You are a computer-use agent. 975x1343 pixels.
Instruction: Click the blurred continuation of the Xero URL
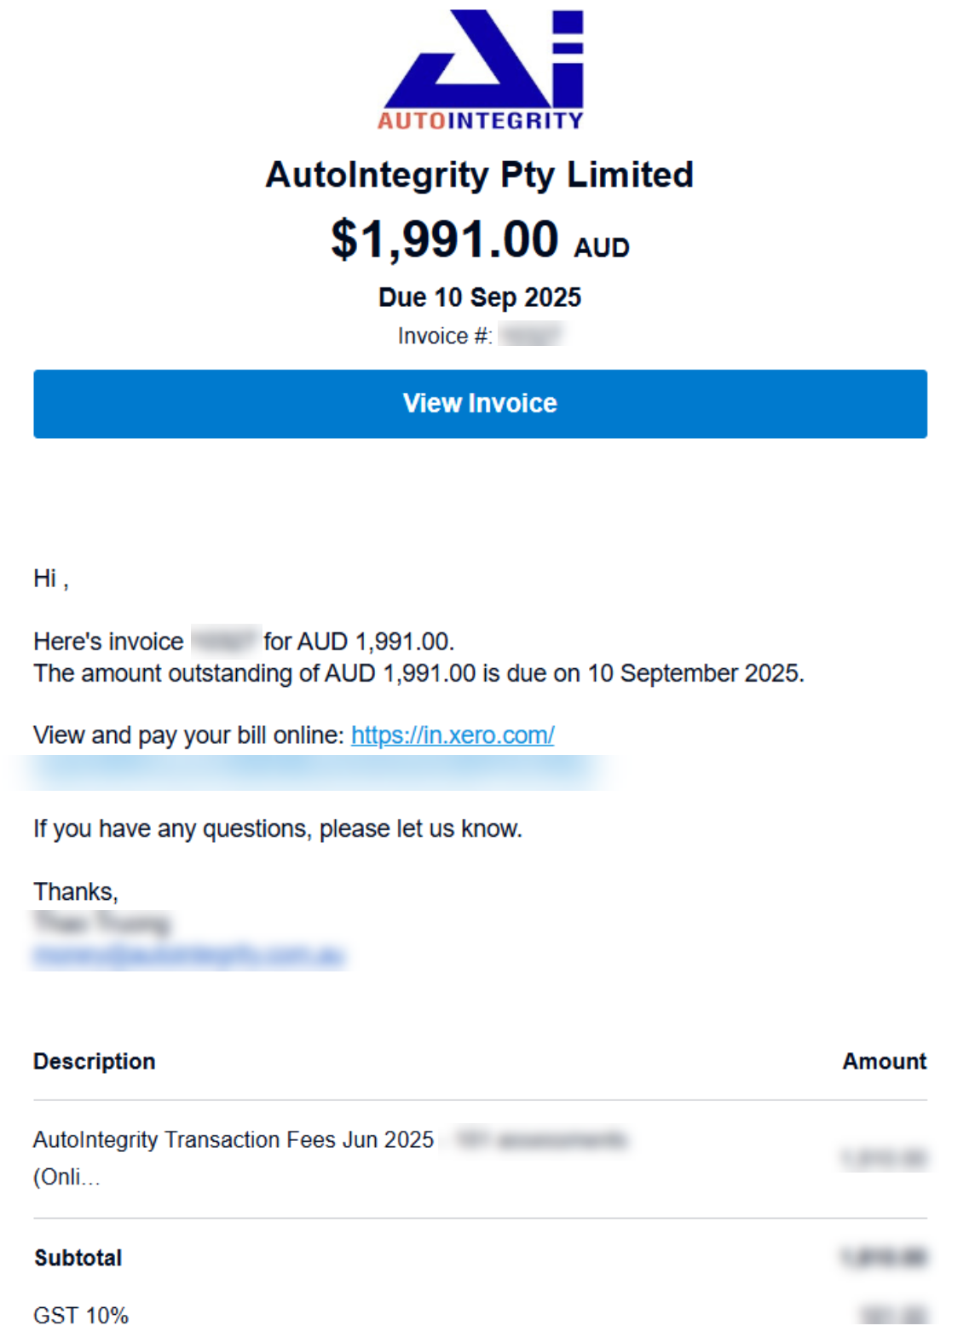point(315,772)
